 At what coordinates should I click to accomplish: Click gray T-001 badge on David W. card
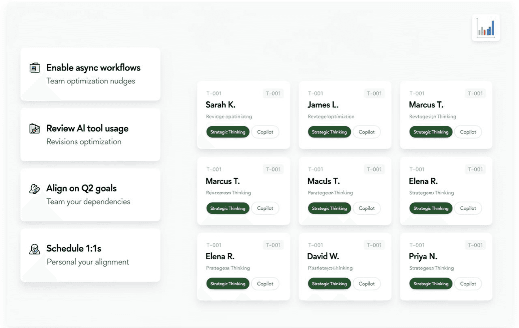coord(374,245)
